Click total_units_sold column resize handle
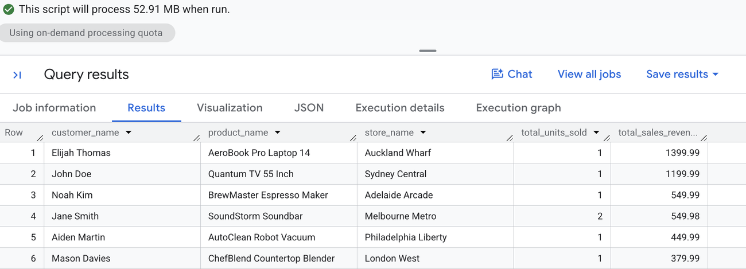The image size is (746, 269). coord(607,138)
